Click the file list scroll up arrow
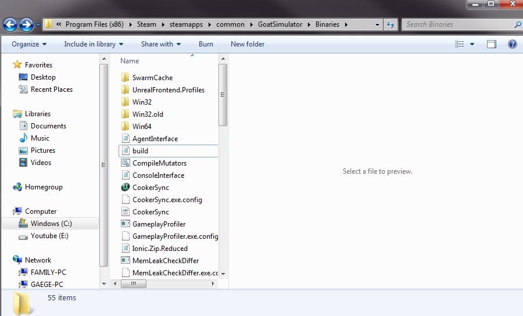 pyautogui.click(x=223, y=59)
